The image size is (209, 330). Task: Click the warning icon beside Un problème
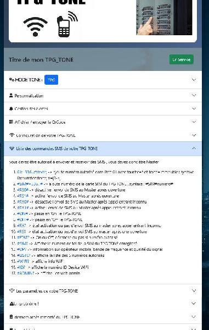12,304
